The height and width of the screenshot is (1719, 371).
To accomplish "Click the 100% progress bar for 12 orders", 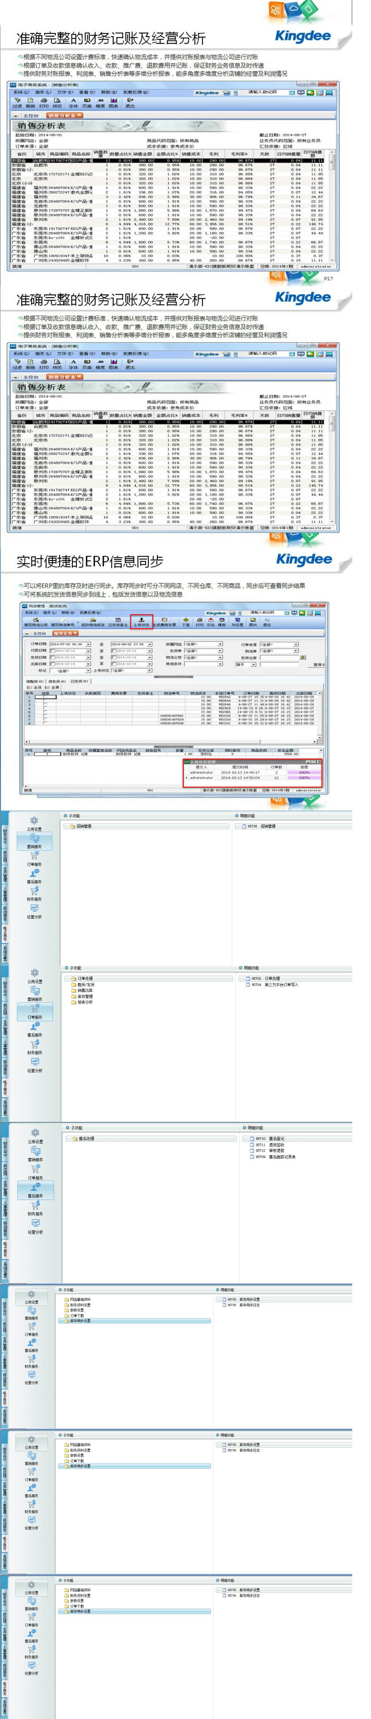I will point(304,777).
